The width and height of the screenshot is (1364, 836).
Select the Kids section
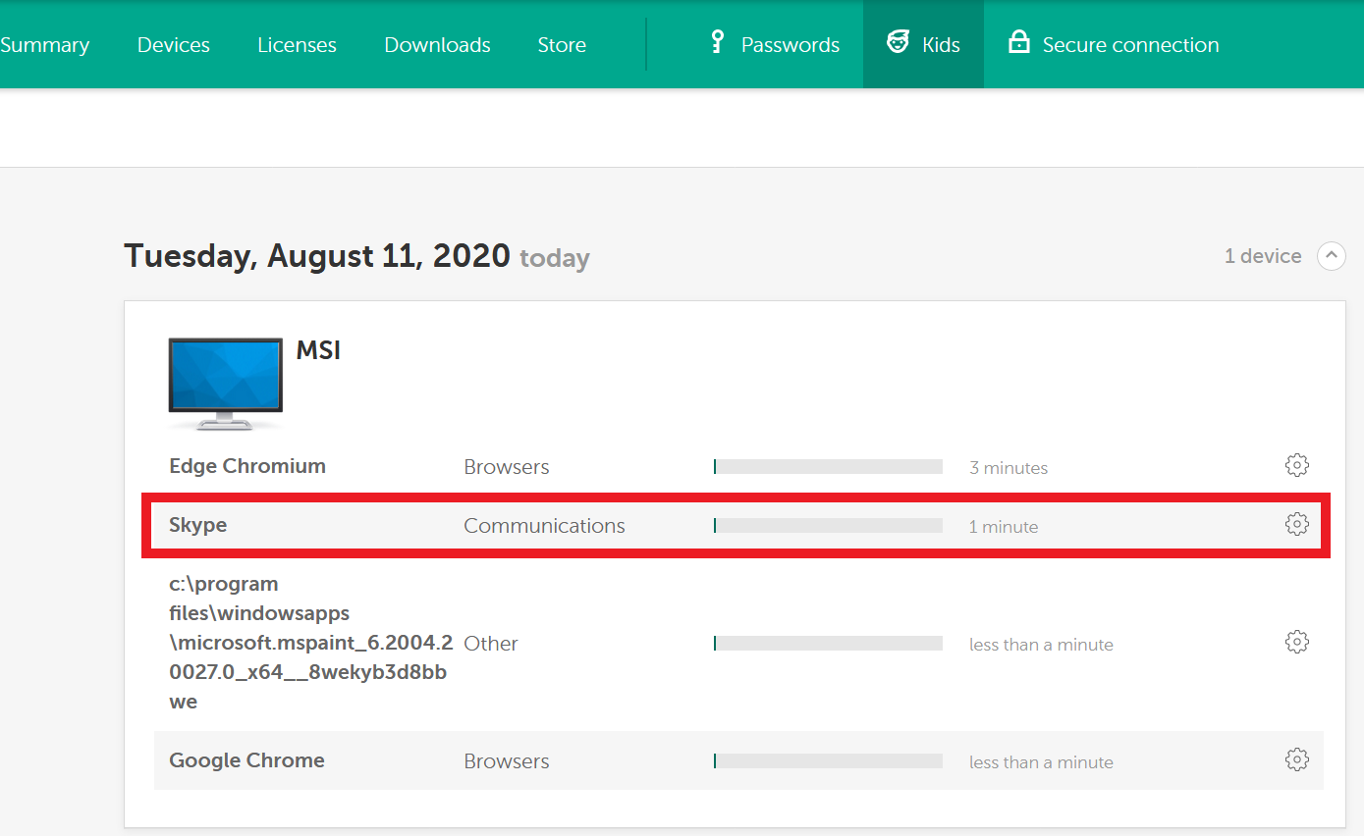[x=923, y=44]
